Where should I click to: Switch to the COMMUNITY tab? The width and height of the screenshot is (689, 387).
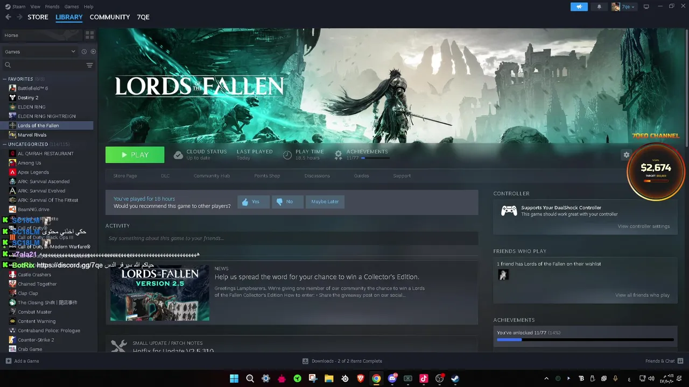click(110, 17)
